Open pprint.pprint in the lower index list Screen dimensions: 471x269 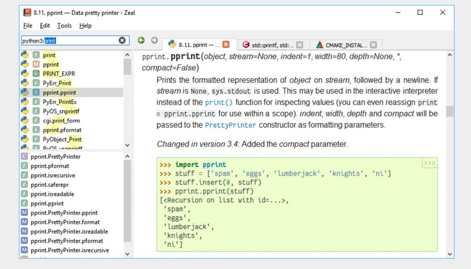71,203
